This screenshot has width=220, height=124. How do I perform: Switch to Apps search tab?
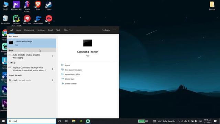[18, 30]
